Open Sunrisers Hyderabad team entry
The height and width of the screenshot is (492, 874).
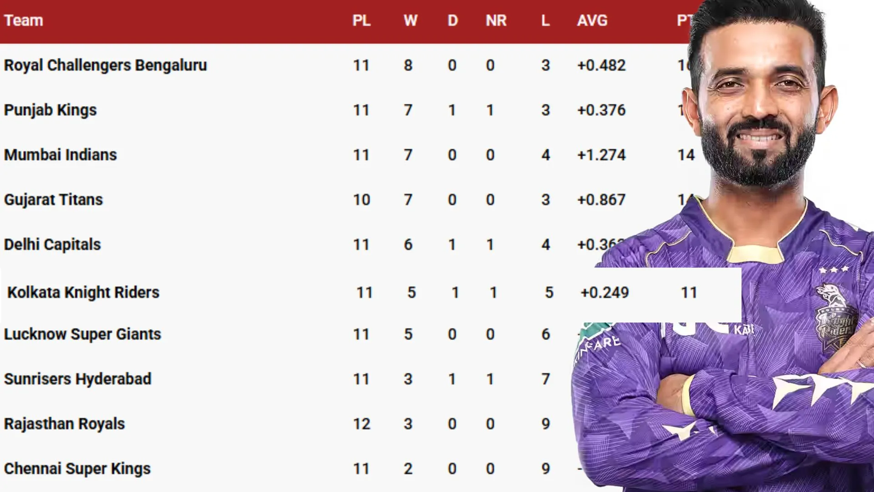tap(77, 379)
